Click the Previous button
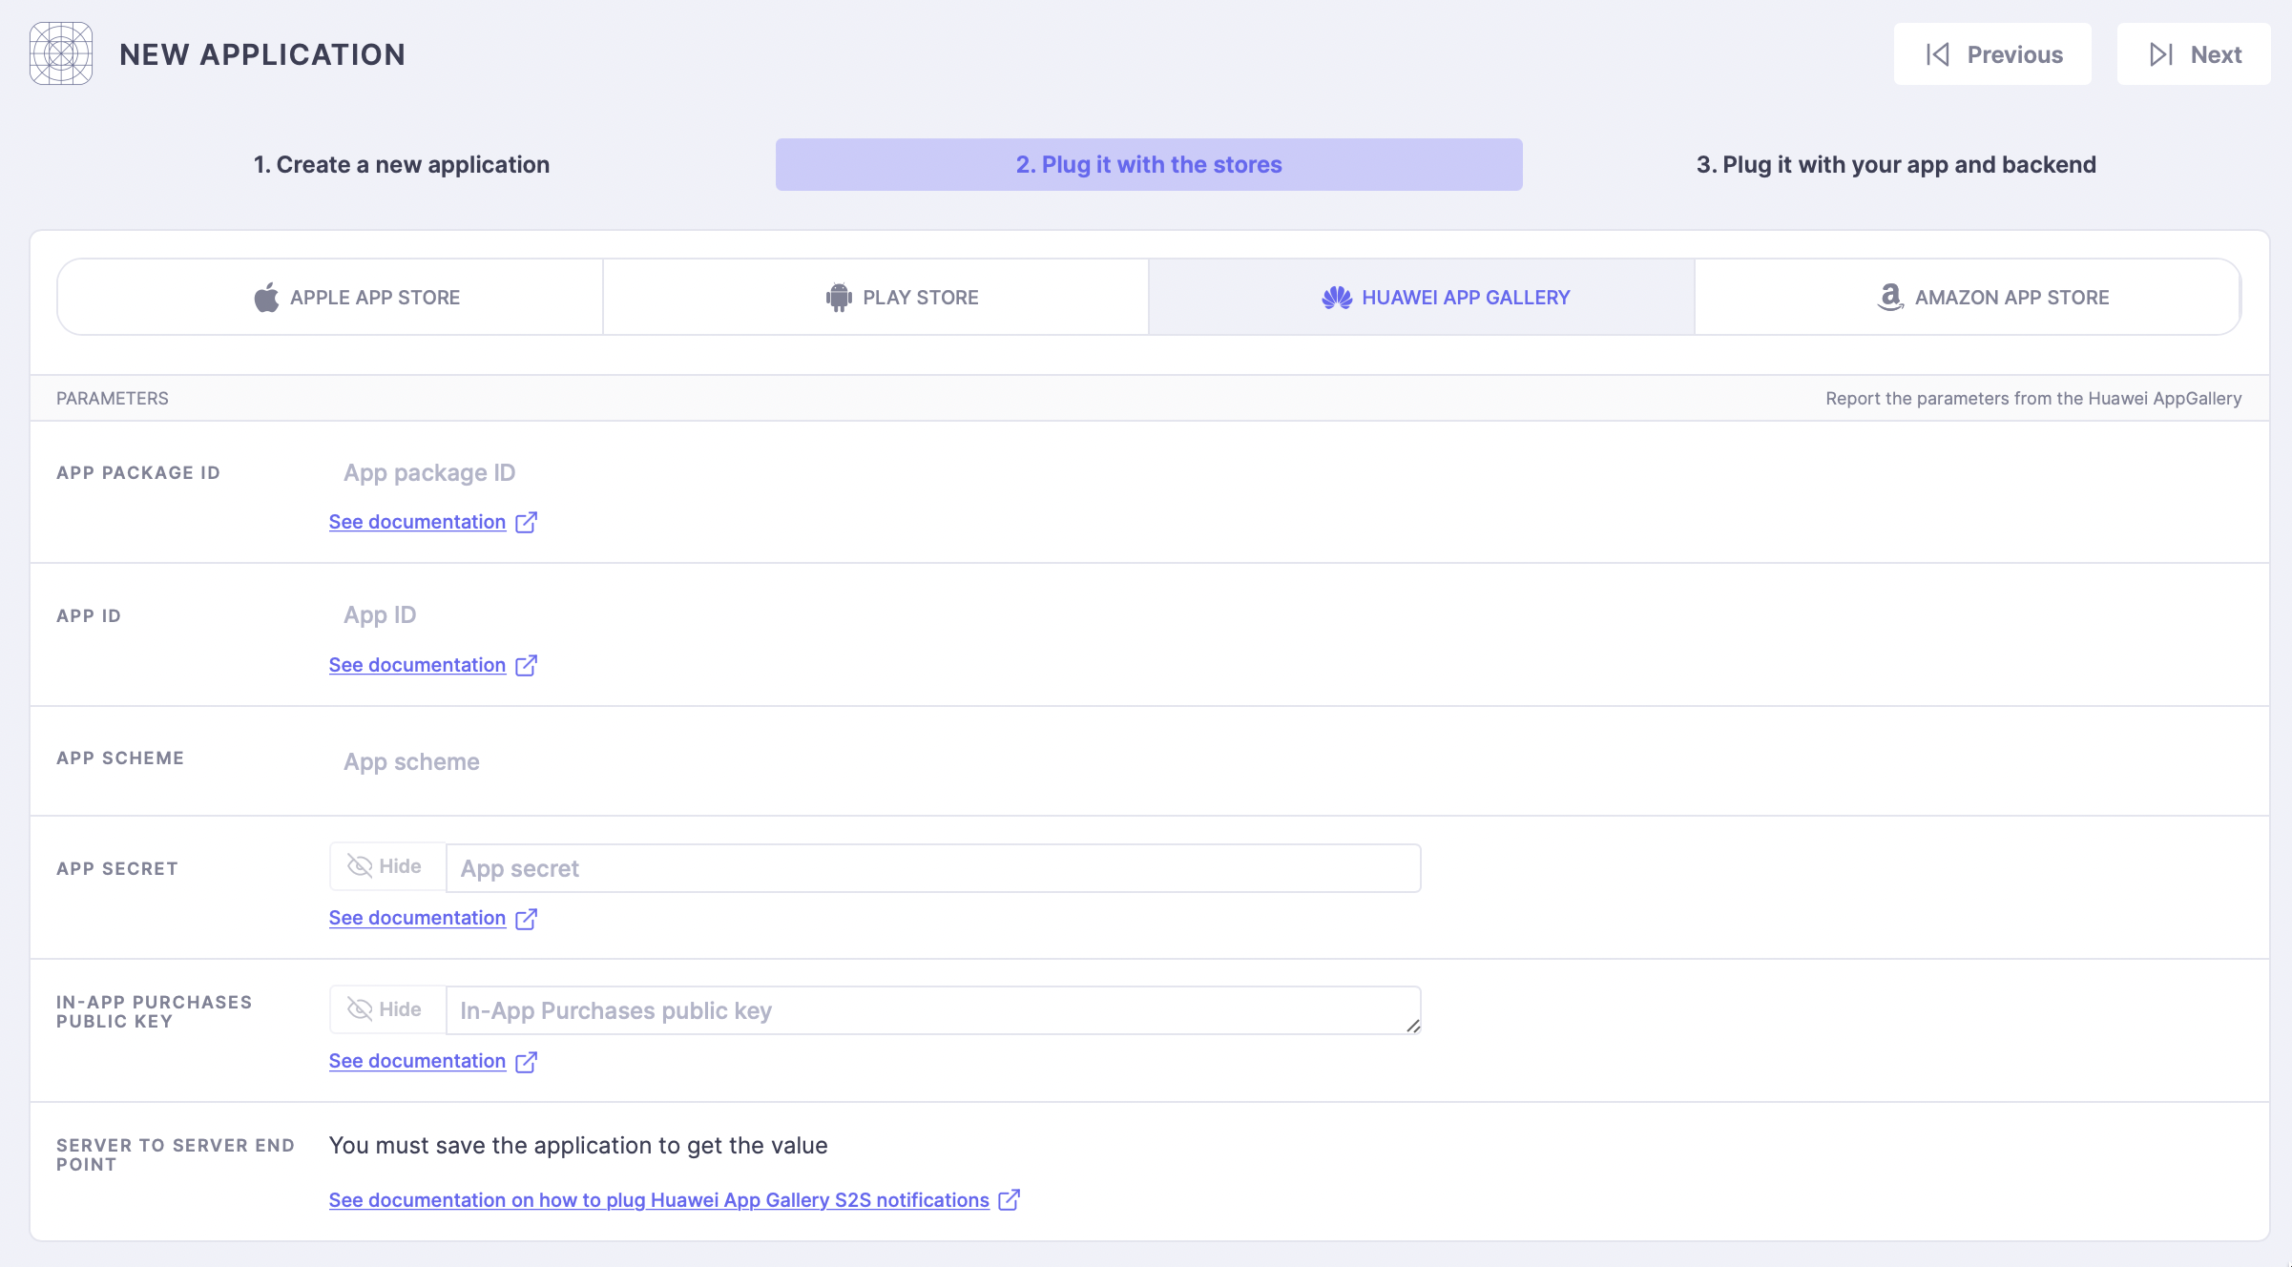Image resolution: width=2292 pixels, height=1267 pixels. pos(1992,54)
